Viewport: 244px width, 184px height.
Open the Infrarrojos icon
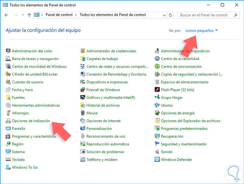[x=8, y=113]
